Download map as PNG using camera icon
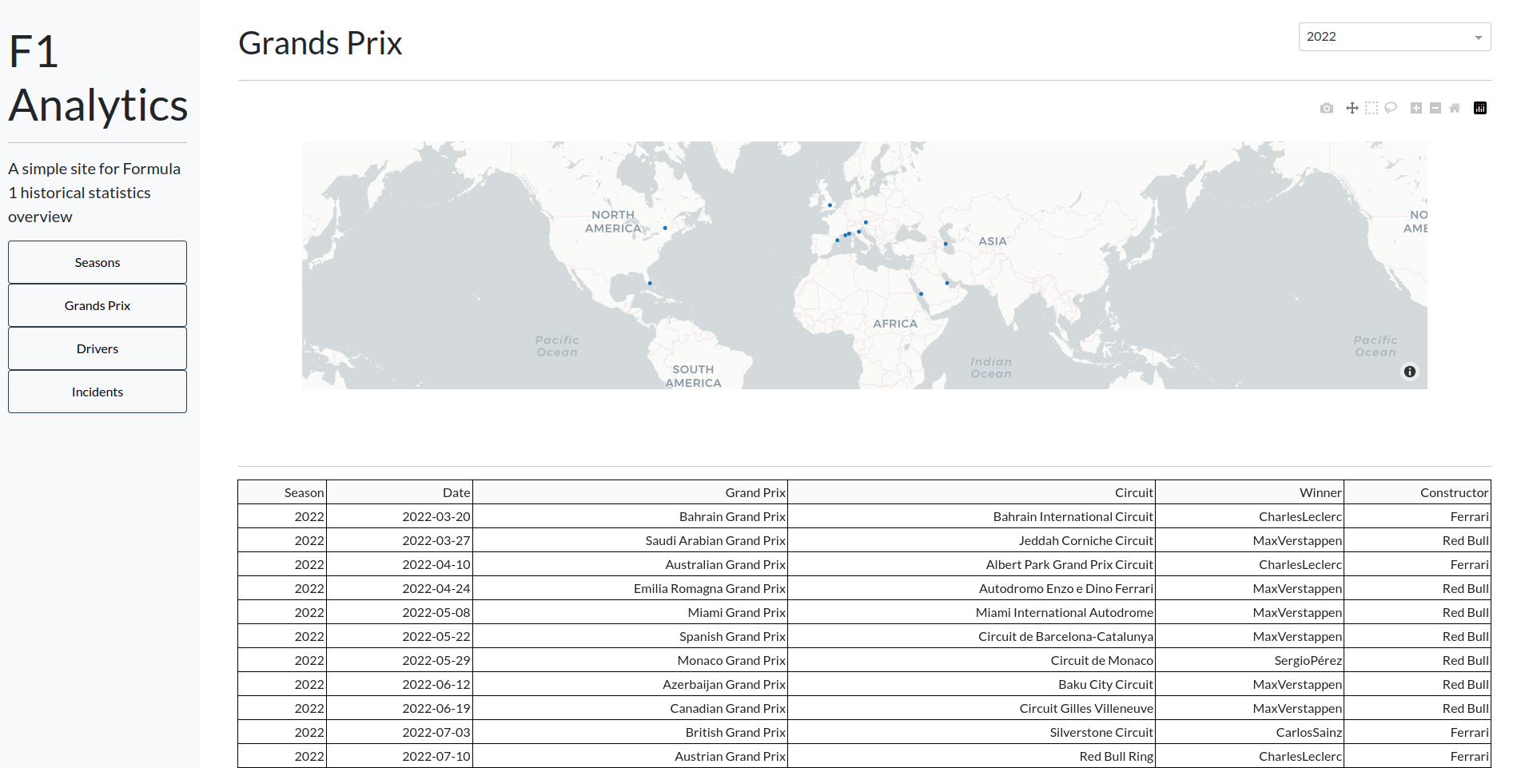 pos(1327,108)
